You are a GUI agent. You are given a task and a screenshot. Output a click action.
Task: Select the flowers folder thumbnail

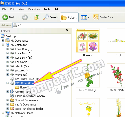coord(88,41)
